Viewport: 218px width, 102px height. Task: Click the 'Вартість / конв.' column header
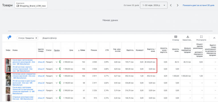click(151, 50)
